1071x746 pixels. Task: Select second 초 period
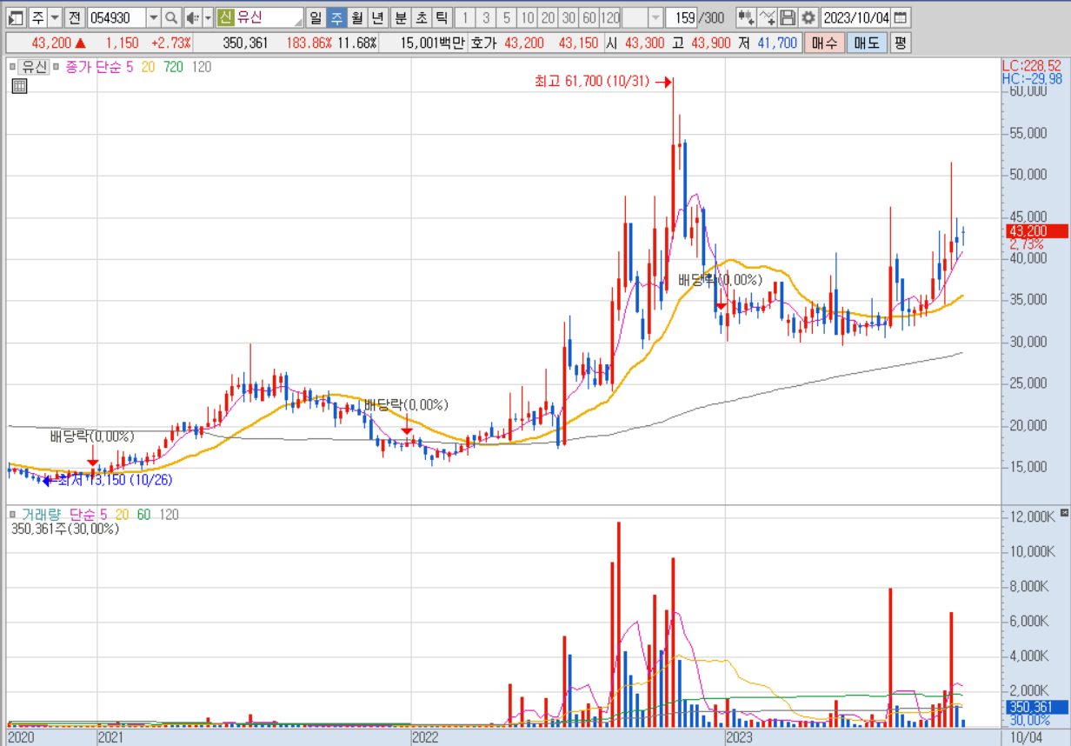[422, 17]
